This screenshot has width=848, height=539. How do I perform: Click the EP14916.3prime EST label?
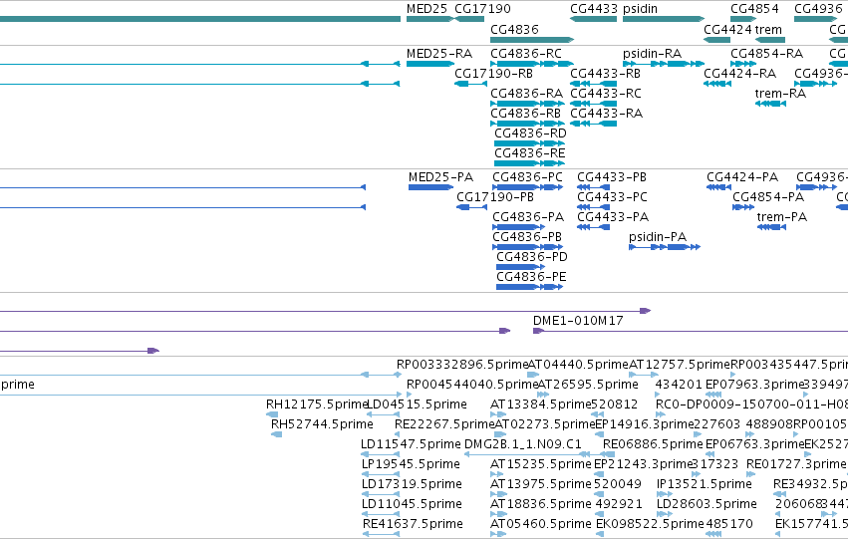click(x=644, y=425)
